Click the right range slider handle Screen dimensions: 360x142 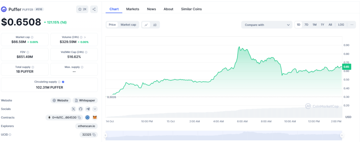(x=342, y=135)
